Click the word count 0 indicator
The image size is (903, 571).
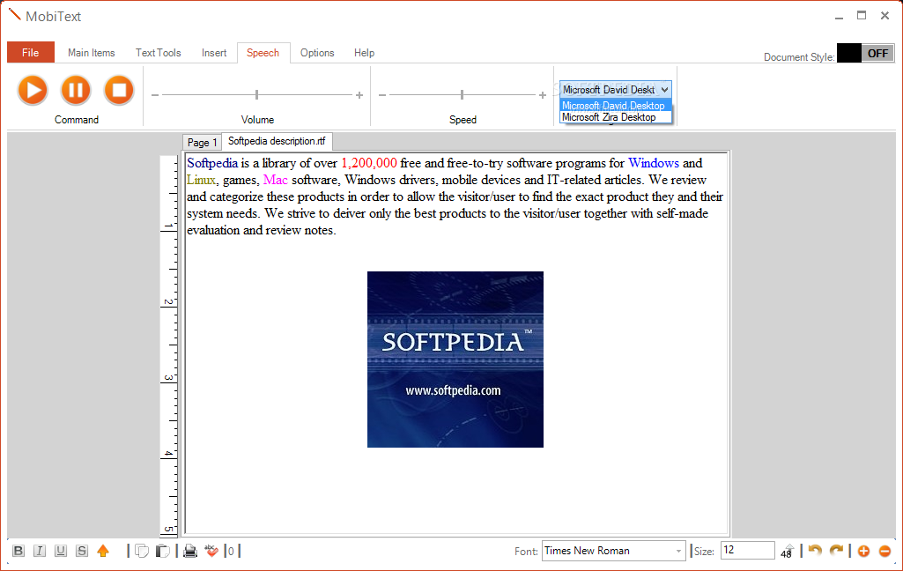[231, 552]
